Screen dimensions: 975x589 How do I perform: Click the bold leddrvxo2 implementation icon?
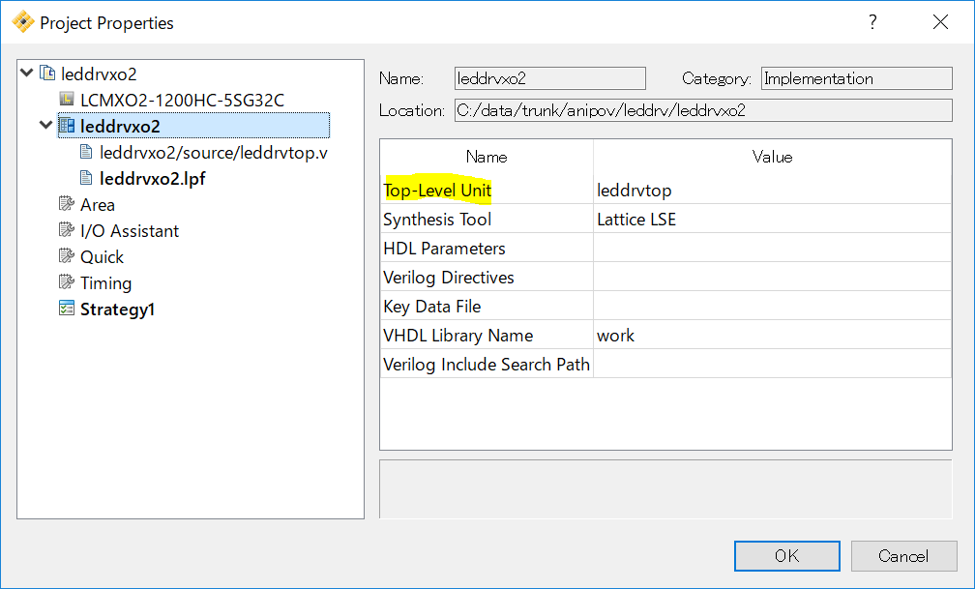(x=67, y=126)
